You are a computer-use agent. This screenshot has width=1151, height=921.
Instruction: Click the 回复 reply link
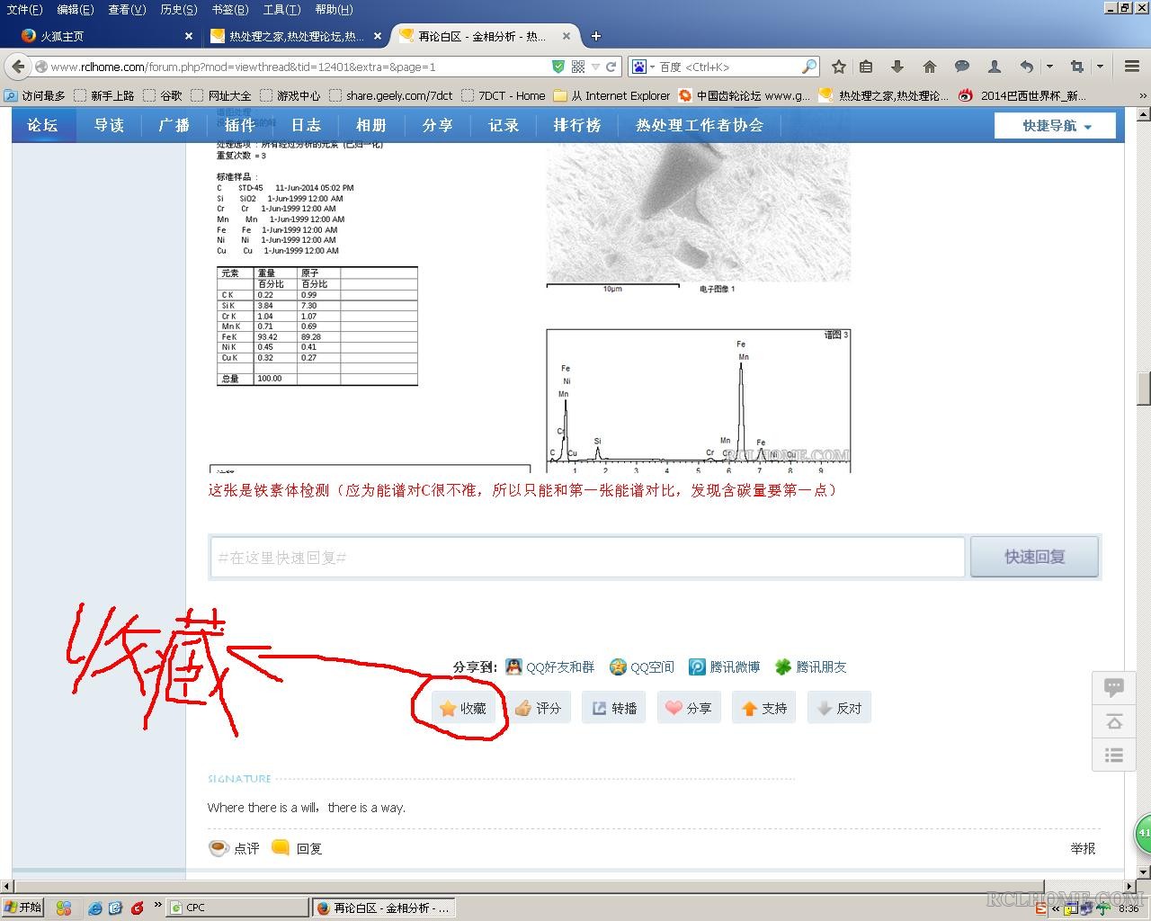pos(297,848)
